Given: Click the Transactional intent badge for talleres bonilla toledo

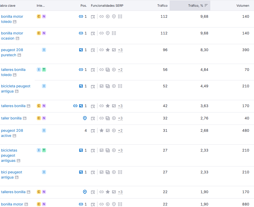Looking at the screenshot, I should pos(44,70).
